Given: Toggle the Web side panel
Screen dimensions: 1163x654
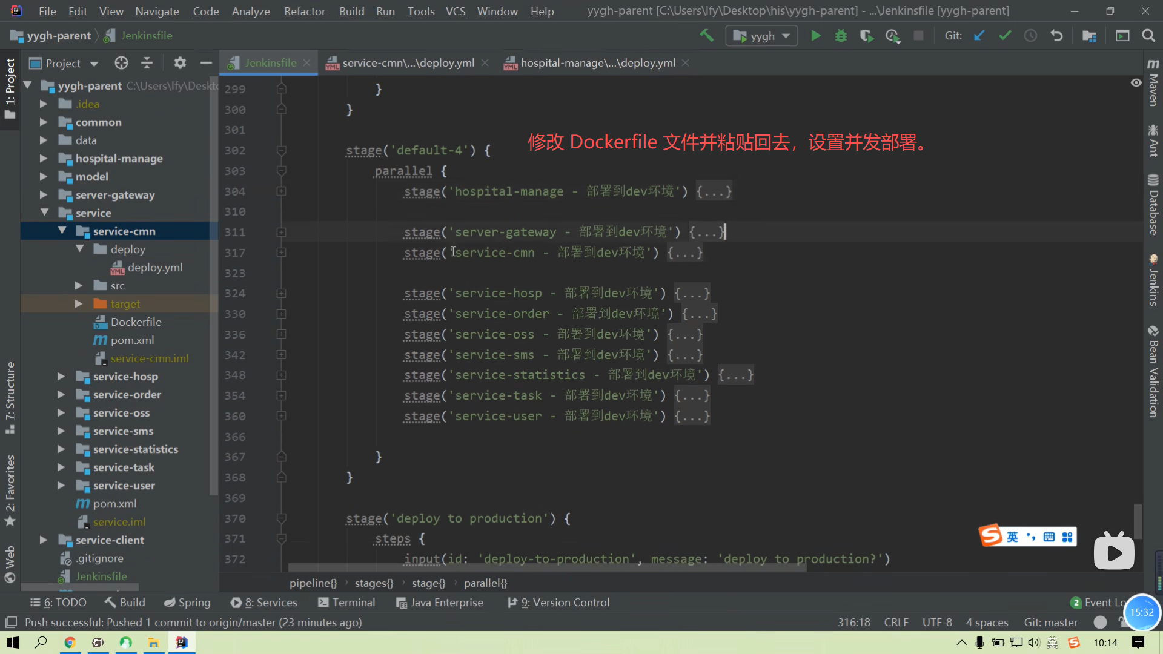Looking at the screenshot, I should [x=10, y=564].
